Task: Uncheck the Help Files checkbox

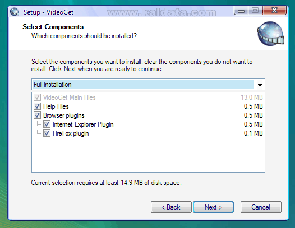Action: pyautogui.click(x=37, y=106)
